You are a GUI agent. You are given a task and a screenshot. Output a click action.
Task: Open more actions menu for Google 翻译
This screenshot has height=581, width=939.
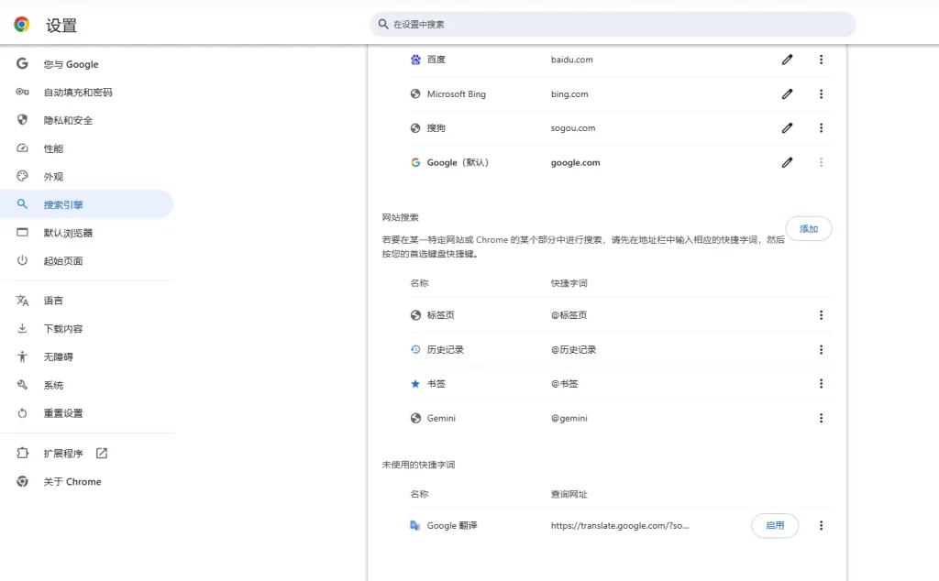[x=821, y=525]
